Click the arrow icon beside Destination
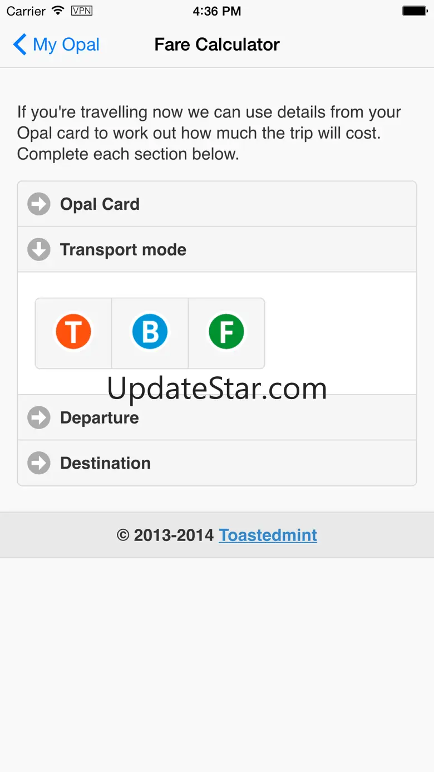Image resolution: width=434 pixels, height=772 pixels. 39,463
